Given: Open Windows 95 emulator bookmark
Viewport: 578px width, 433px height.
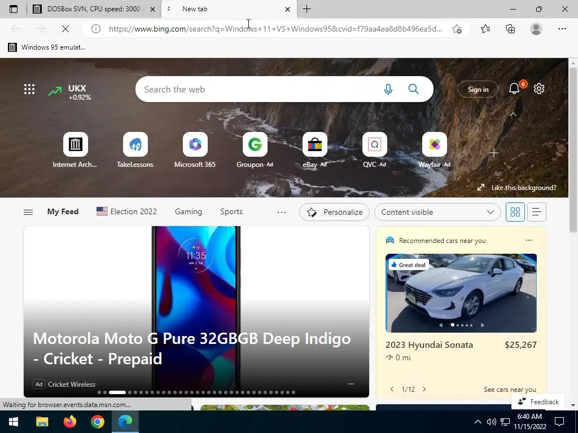Looking at the screenshot, I should pos(47,47).
